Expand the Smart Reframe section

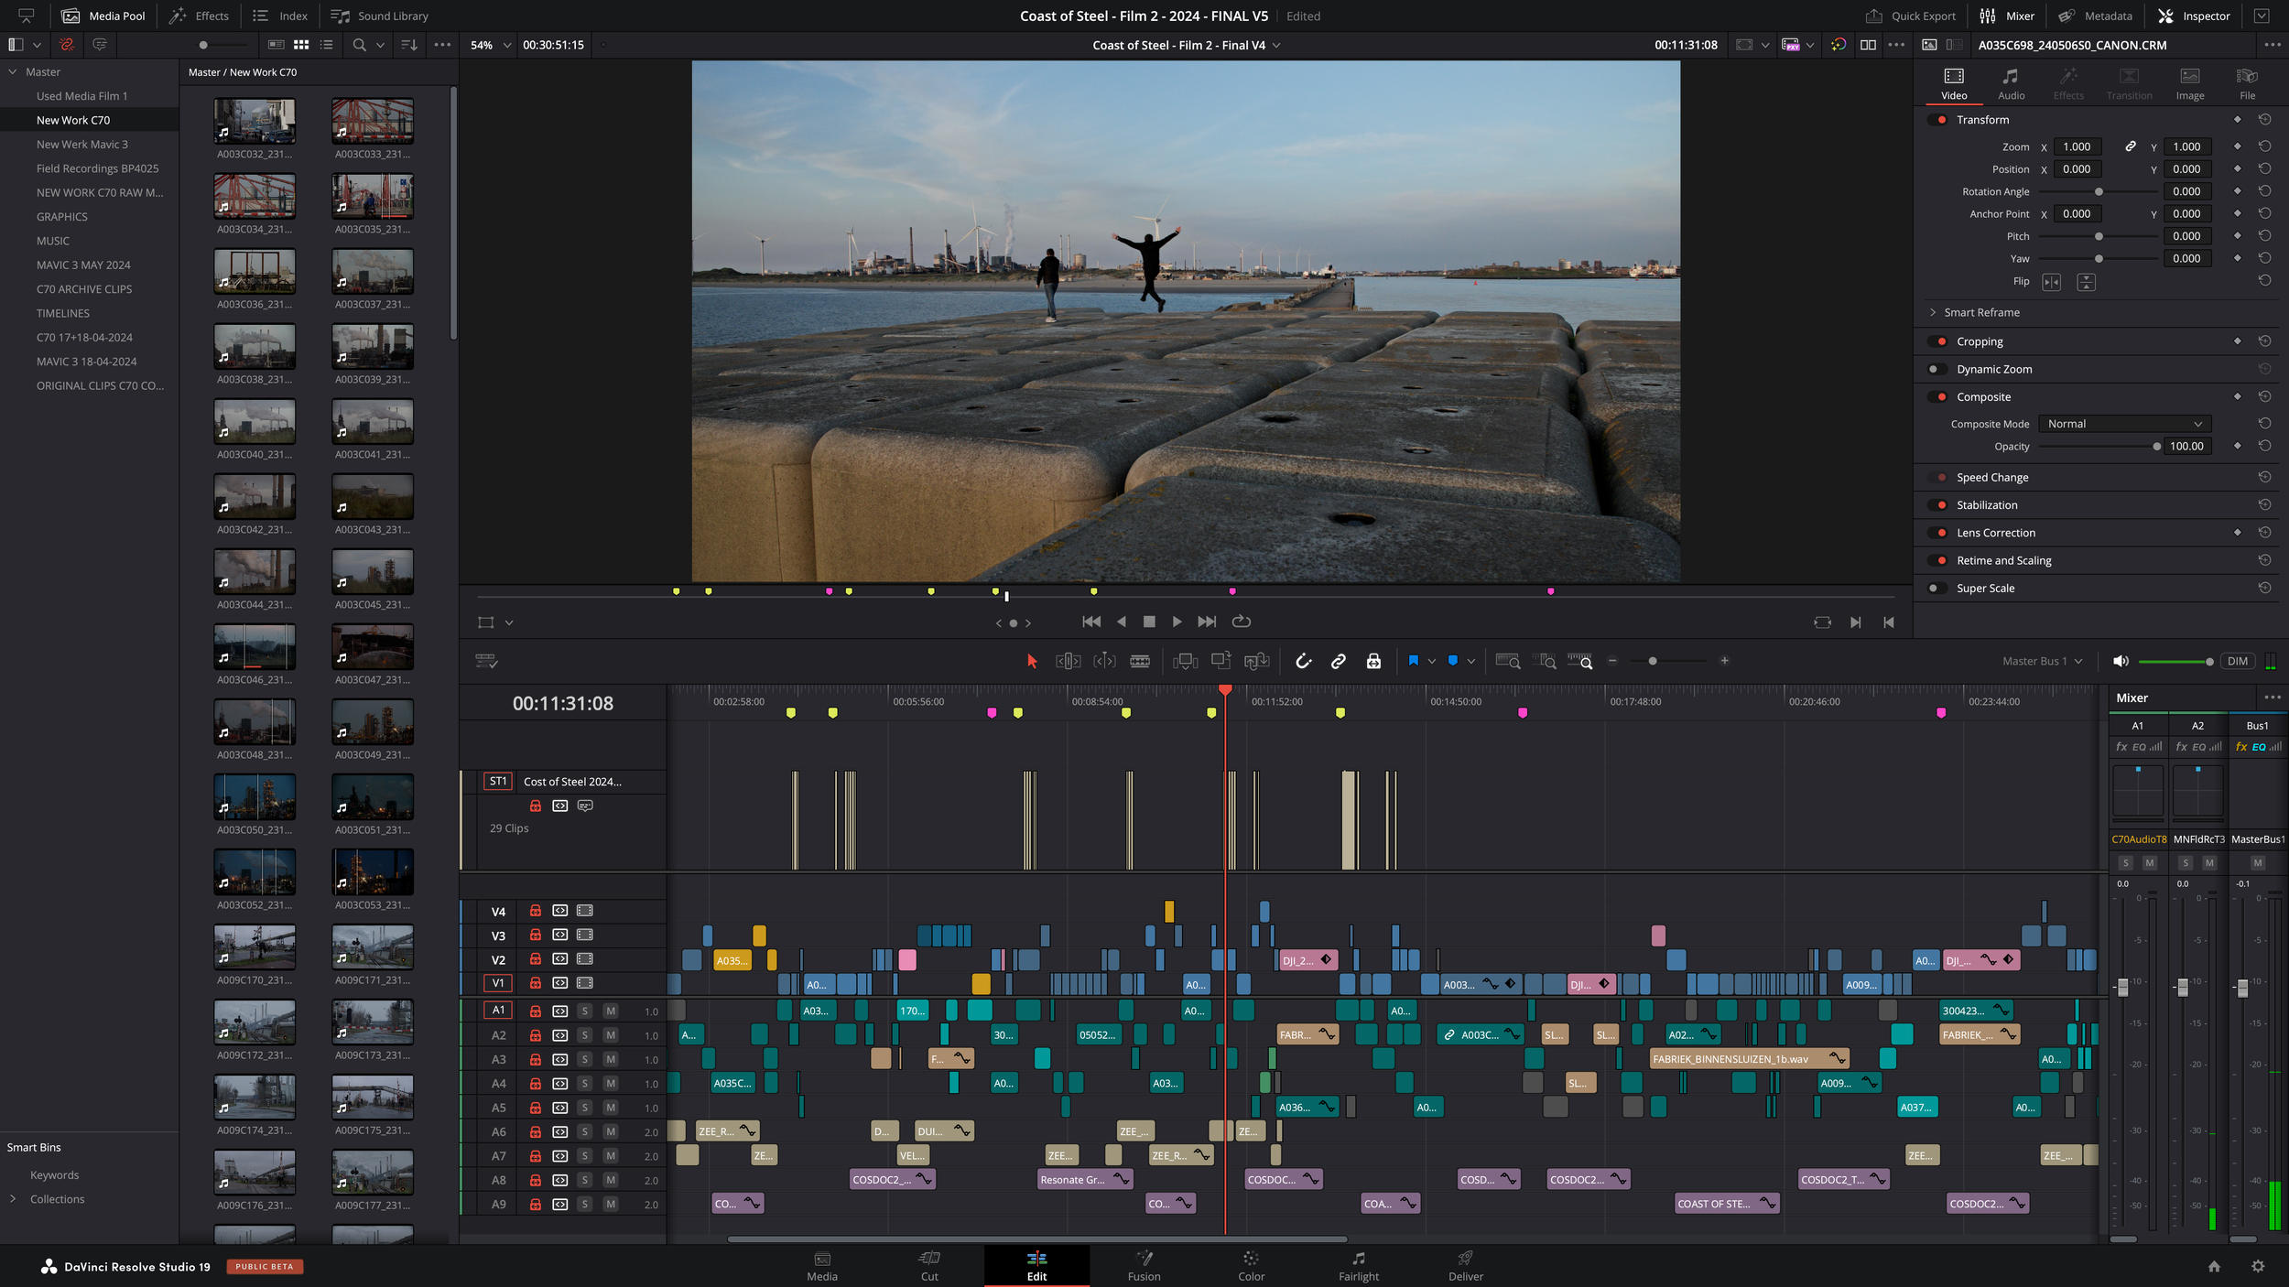click(x=1933, y=312)
